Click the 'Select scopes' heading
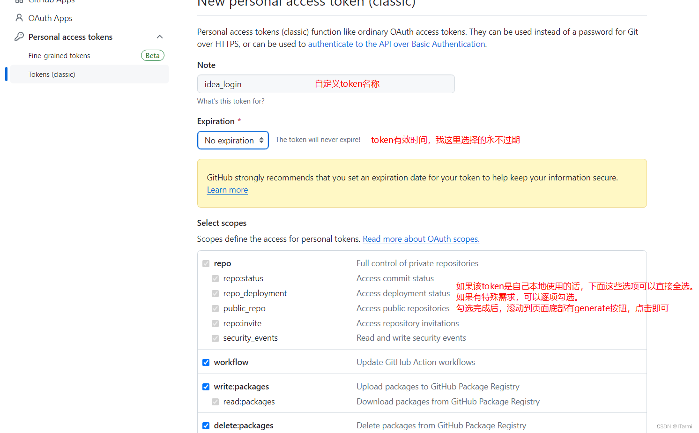The height and width of the screenshot is (433, 699). pos(222,223)
